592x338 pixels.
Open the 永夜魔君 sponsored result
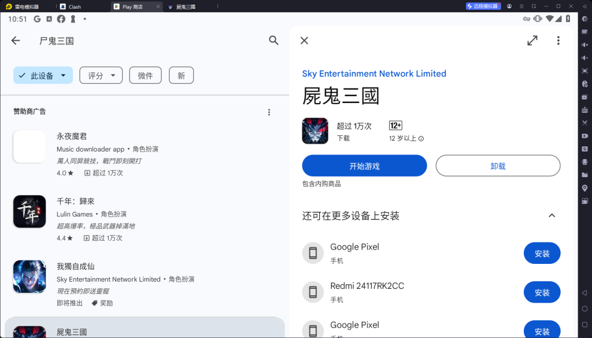(143, 155)
